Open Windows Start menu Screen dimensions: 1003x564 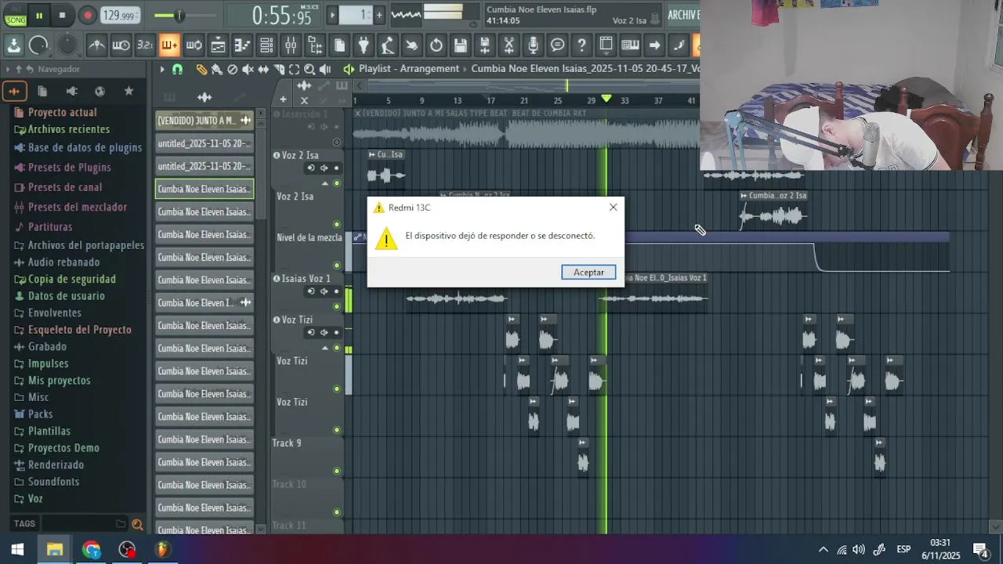[17, 550]
